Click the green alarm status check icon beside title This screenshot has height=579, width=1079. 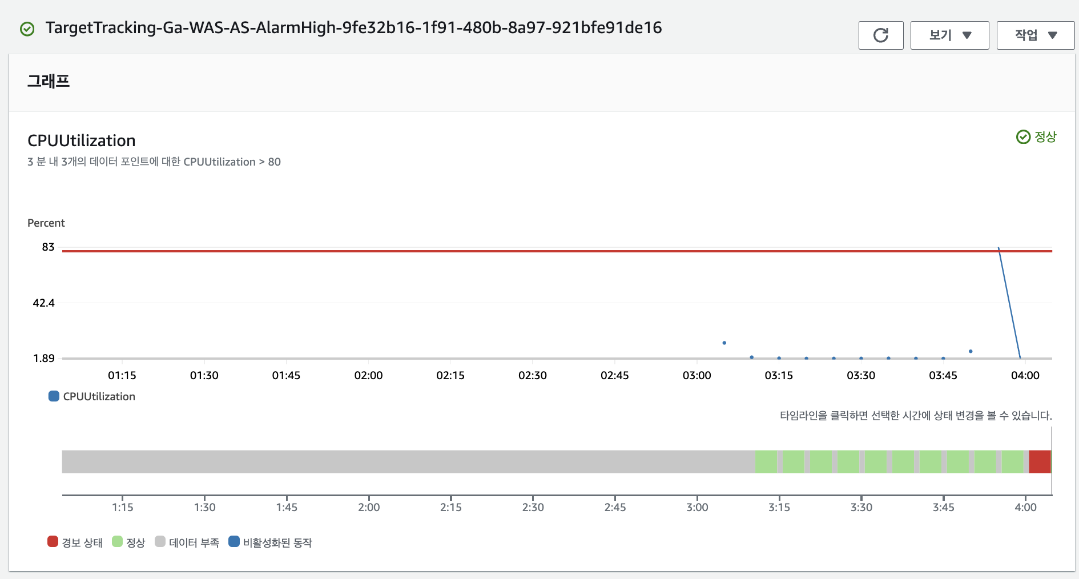click(27, 29)
